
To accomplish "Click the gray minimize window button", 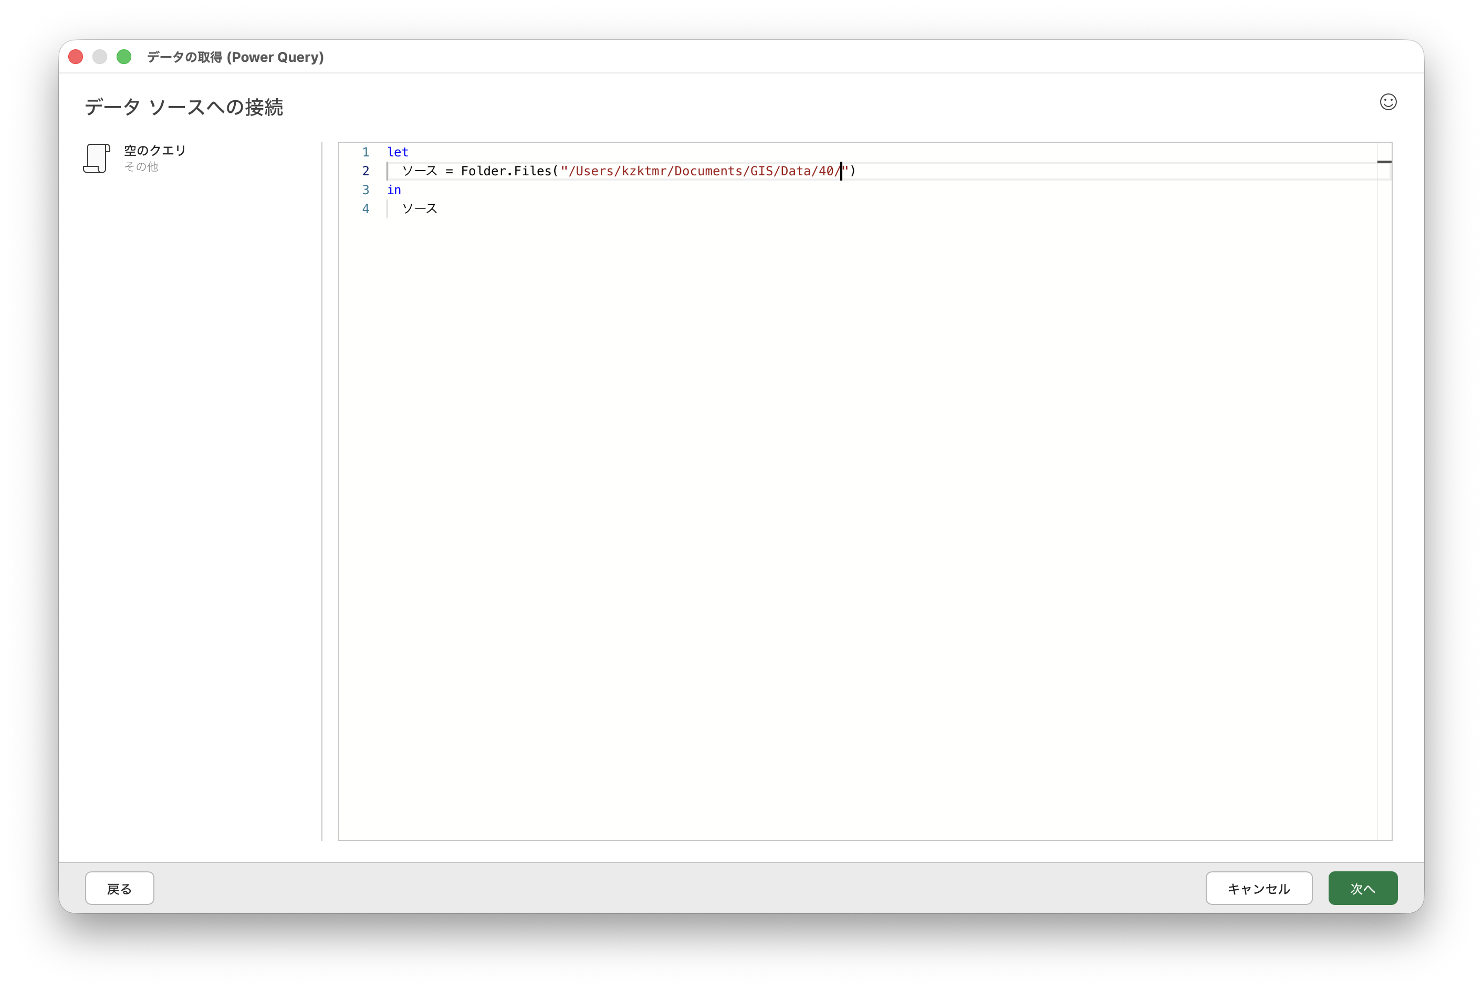I will click(x=100, y=57).
